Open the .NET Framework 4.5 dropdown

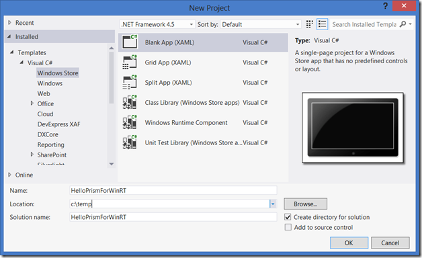pos(157,24)
